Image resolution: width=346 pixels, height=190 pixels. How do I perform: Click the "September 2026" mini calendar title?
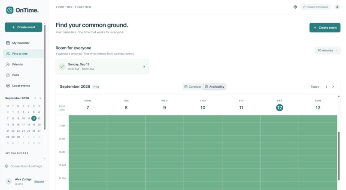point(17,98)
